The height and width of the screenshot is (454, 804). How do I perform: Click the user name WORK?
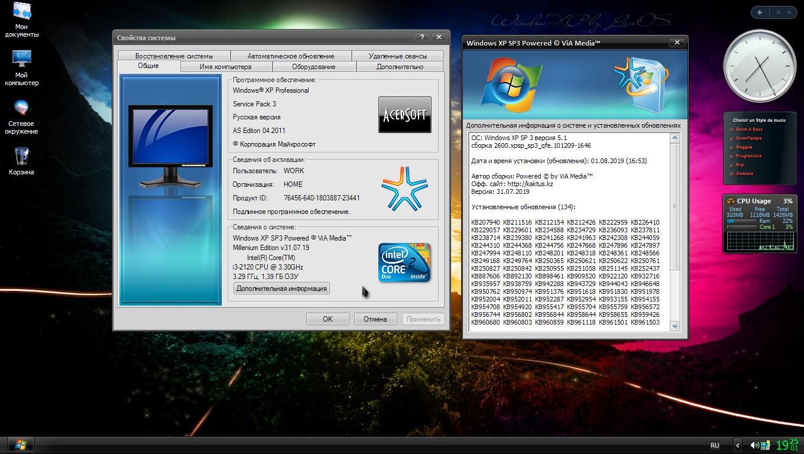click(294, 171)
